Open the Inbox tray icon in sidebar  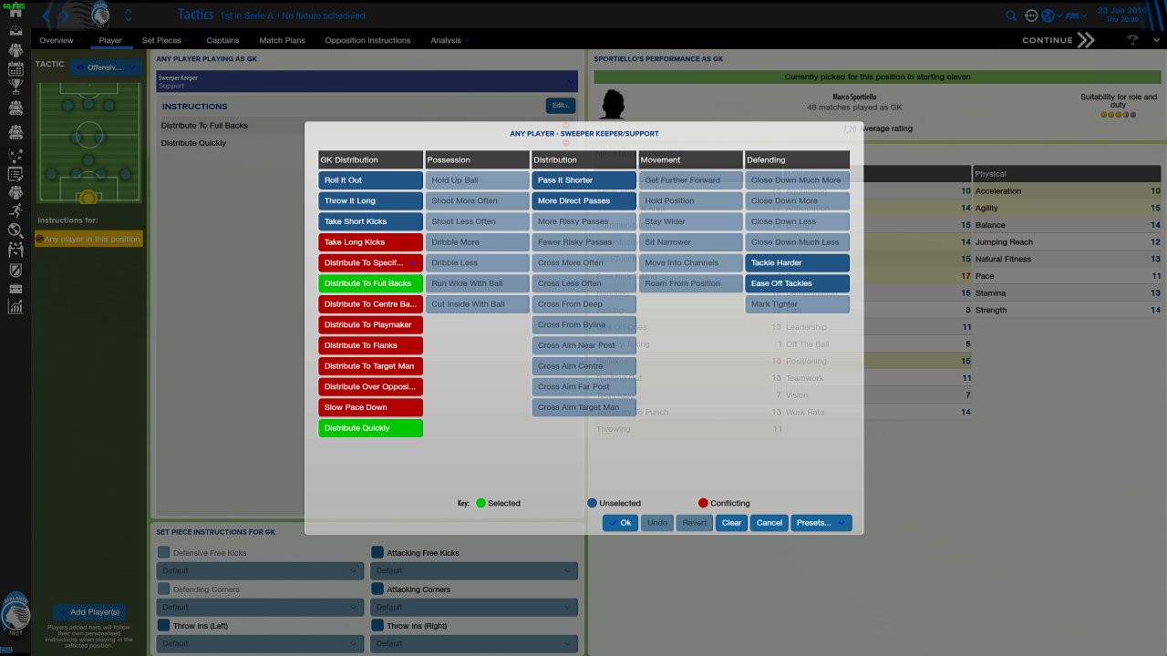[15, 30]
